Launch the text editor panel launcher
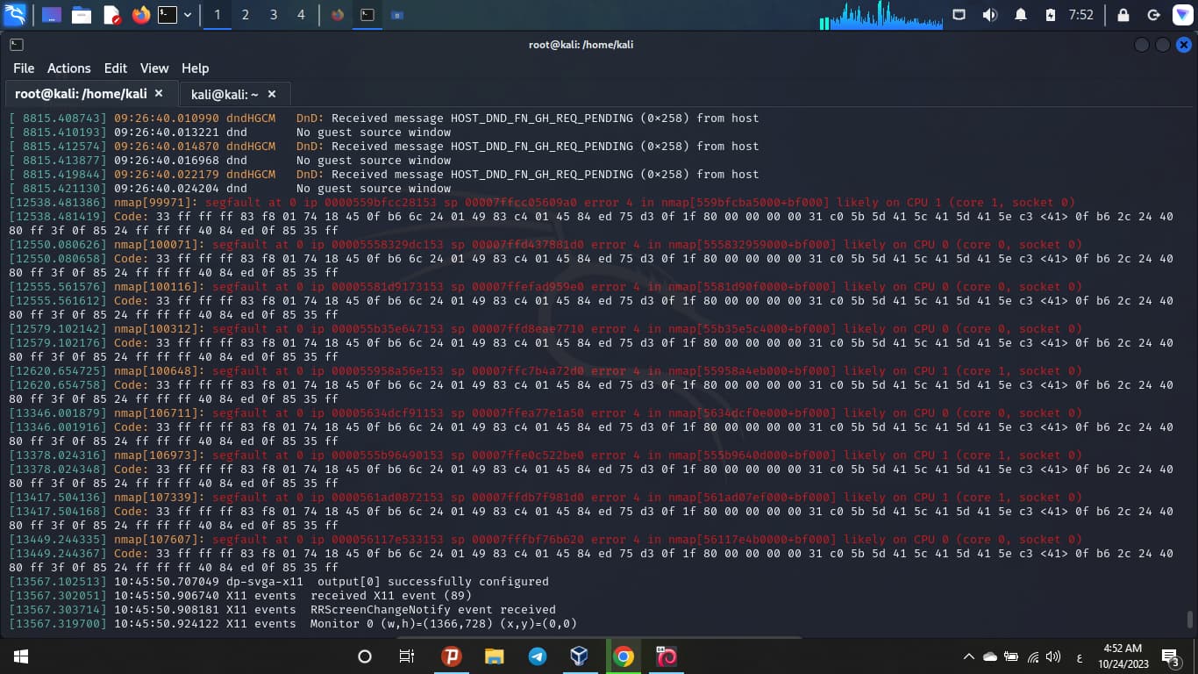Screen dimensions: 1198x674 (x=111, y=15)
